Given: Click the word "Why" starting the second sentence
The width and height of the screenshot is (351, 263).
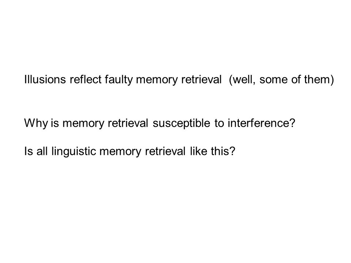Looking at the screenshot, I should 36,124.
